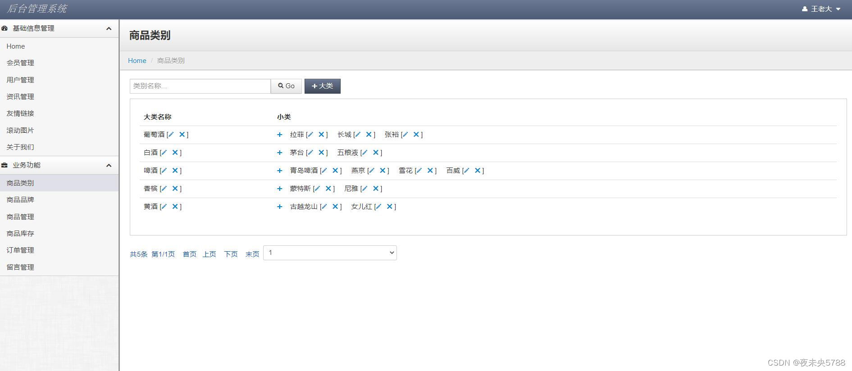Image resolution: width=852 pixels, height=371 pixels.
Task: Click 下页 next page link
Action: point(231,254)
